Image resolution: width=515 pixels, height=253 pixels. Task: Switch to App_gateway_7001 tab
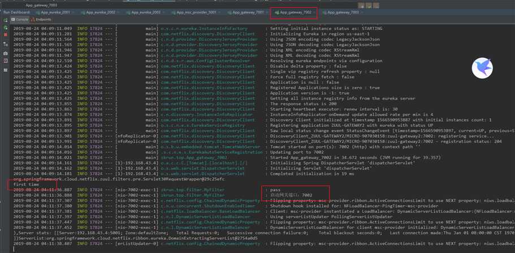(248, 12)
